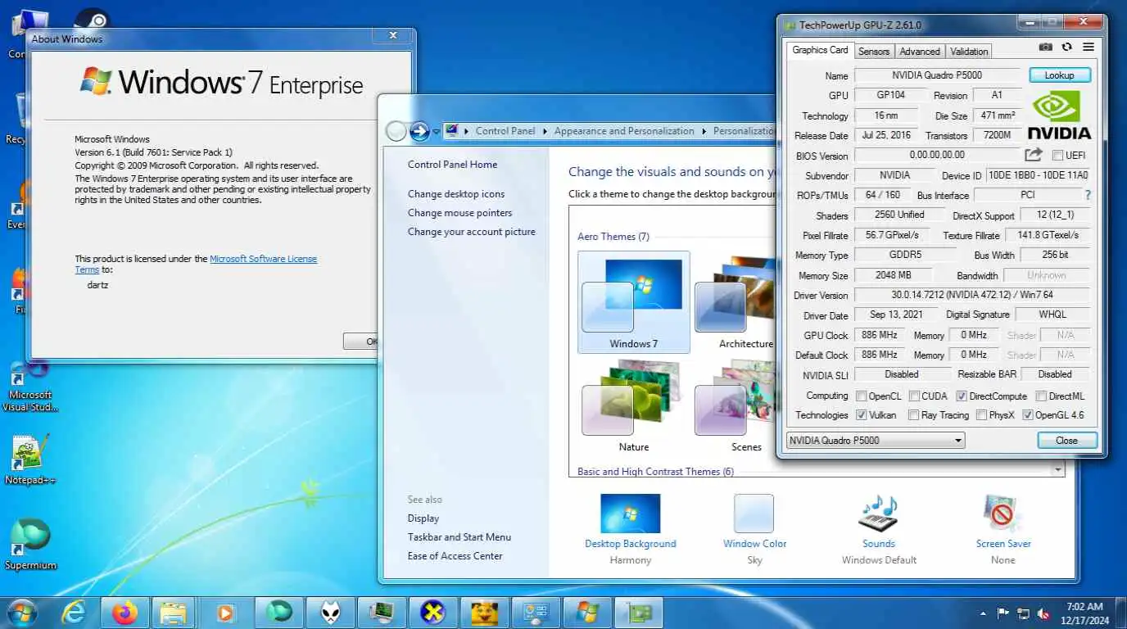The height and width of the screenshot is (629, 1127).
Task: Click the forward navigation arrow in Personalization
Action: click(x=419, y=131)
